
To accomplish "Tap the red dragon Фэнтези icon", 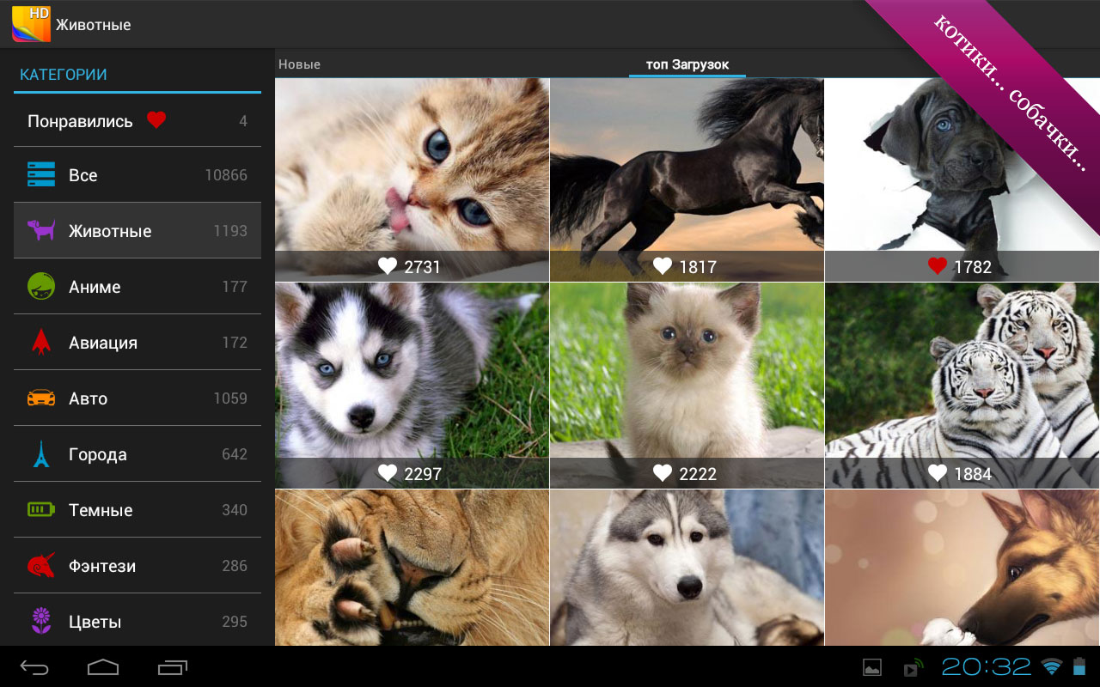I will click(41, 565).
